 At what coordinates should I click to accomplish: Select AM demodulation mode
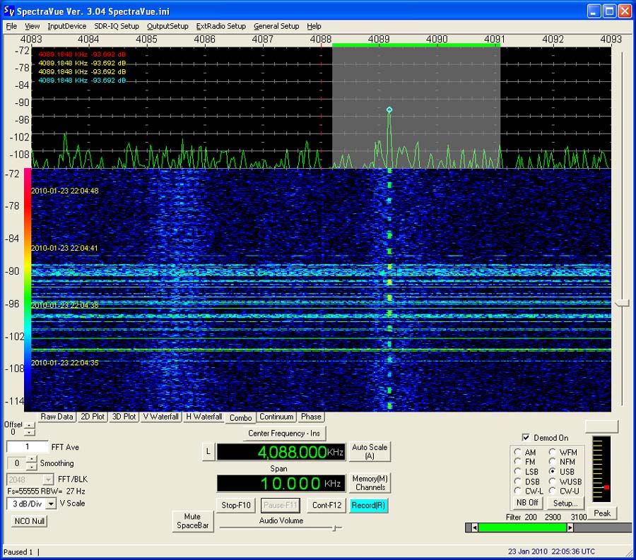pyautogui.click(x=517, y=452)
